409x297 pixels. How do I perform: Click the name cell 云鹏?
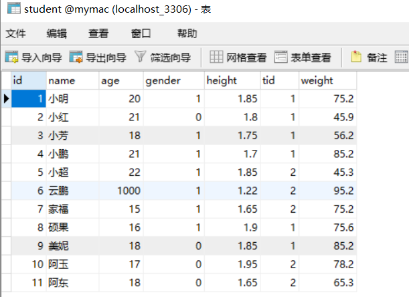[x=73, y=191]
